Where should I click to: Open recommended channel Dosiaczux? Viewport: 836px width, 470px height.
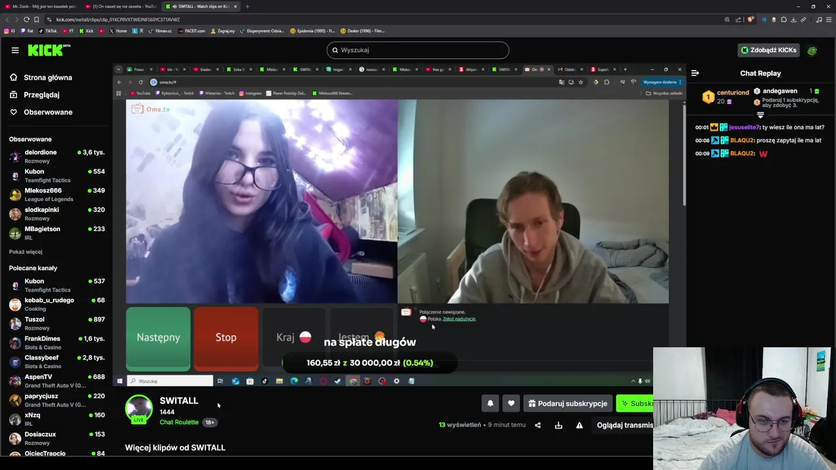click(57, 438)
